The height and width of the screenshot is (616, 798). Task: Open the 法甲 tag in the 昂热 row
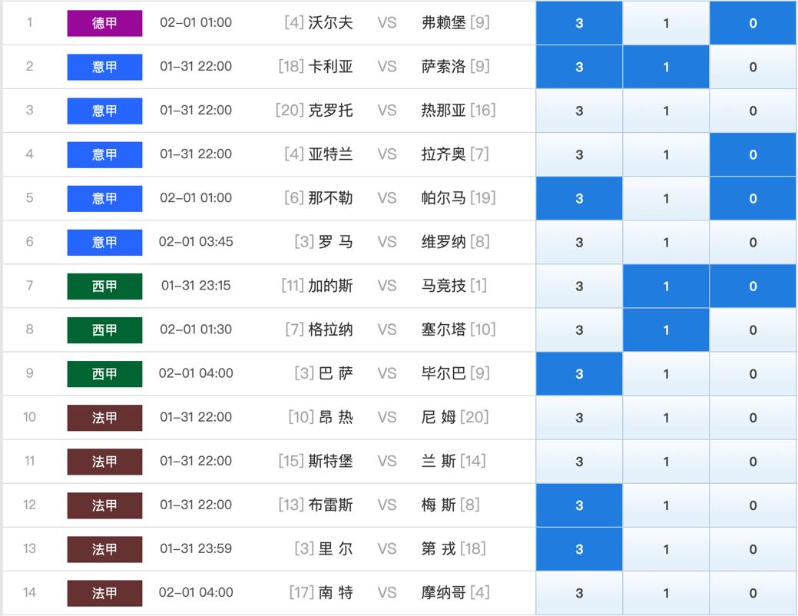[105, 417]
